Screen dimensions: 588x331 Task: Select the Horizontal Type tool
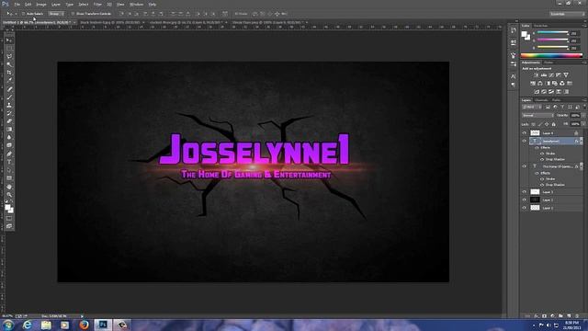(9, 162)
